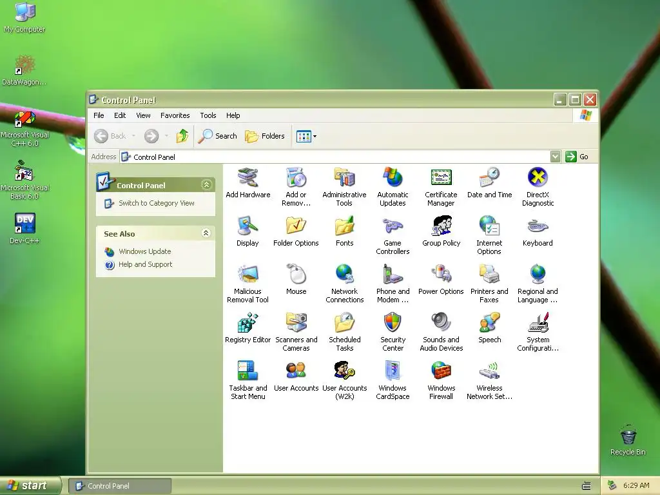Image resolution: width=660 pixels, height=495 pixels.
Task: Select Microsoft Visual Basic 6.0 shortcut
Action: click(x=24, y=180)
